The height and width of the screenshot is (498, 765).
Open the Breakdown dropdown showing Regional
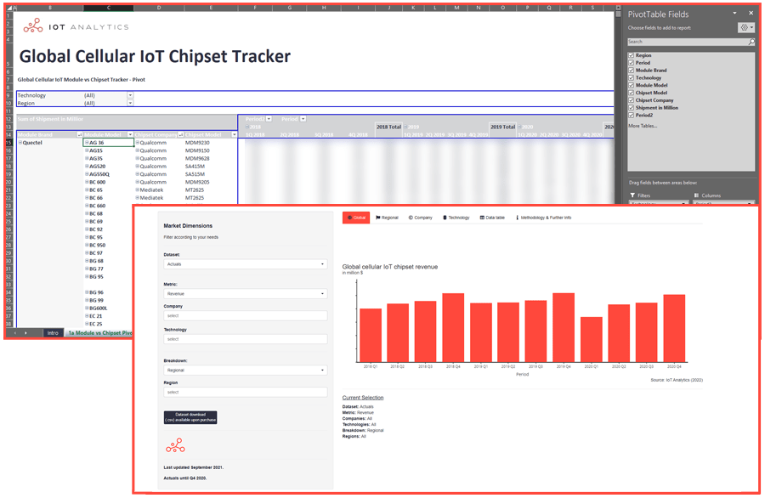pyautogui.click(x=246, y=371)
